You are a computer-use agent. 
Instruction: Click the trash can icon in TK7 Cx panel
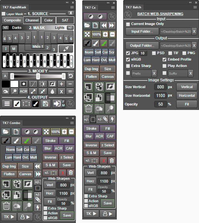[x=89, y=109]
